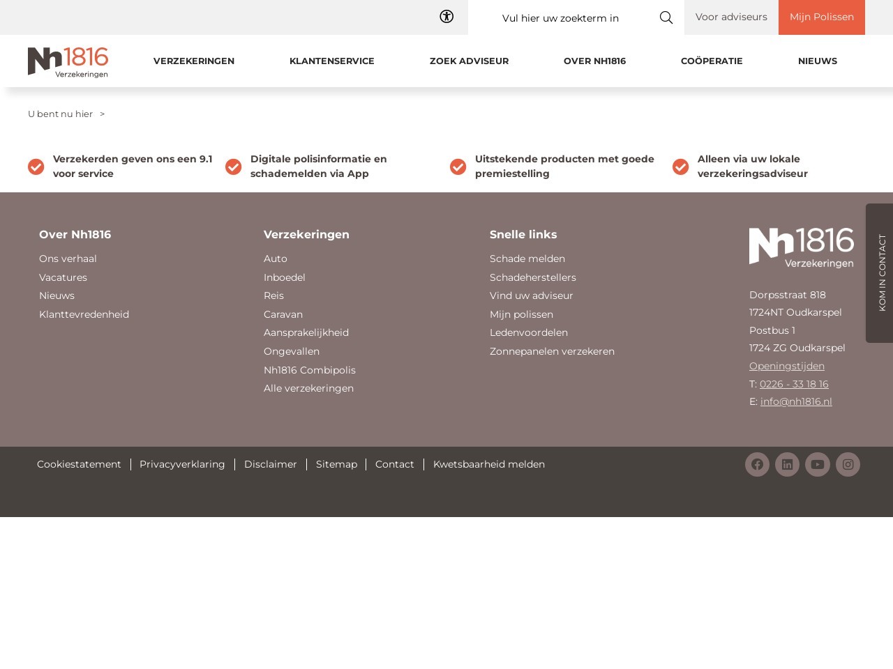Open the Verzekeringen main menu
This screenshot has height=669, width=893.
(x=194, y=61)
